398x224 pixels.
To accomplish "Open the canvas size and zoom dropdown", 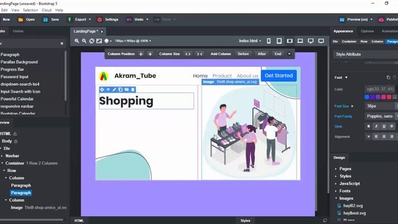I will pyautogui.click(x=133, y=41).
